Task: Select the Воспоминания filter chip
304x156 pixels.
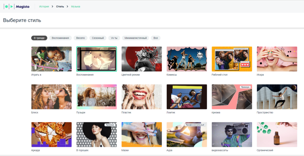Action: click(61, 38)
